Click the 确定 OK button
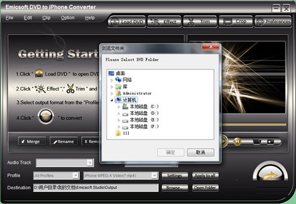 pos(171,152)
